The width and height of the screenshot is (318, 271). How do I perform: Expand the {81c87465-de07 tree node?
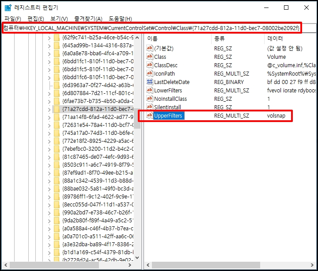(49, 157)
